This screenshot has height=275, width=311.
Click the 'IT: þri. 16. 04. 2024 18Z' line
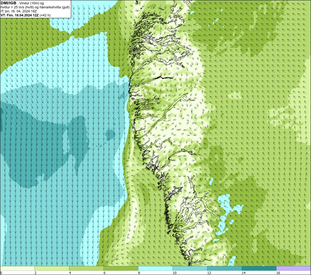(19, 11)
